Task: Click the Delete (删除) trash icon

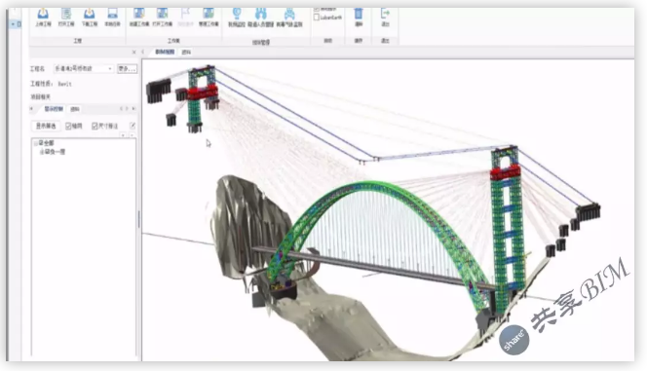Action: click(x=359, y=14)
